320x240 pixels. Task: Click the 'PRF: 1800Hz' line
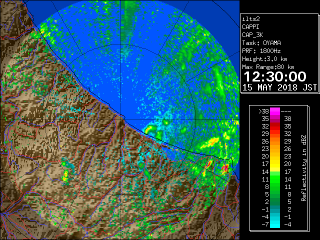[261, 51]
